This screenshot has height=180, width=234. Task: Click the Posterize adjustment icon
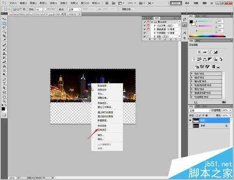coord(202,67)
